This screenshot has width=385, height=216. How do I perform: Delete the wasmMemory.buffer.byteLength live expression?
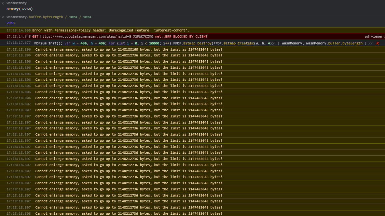tap(3, 17)
